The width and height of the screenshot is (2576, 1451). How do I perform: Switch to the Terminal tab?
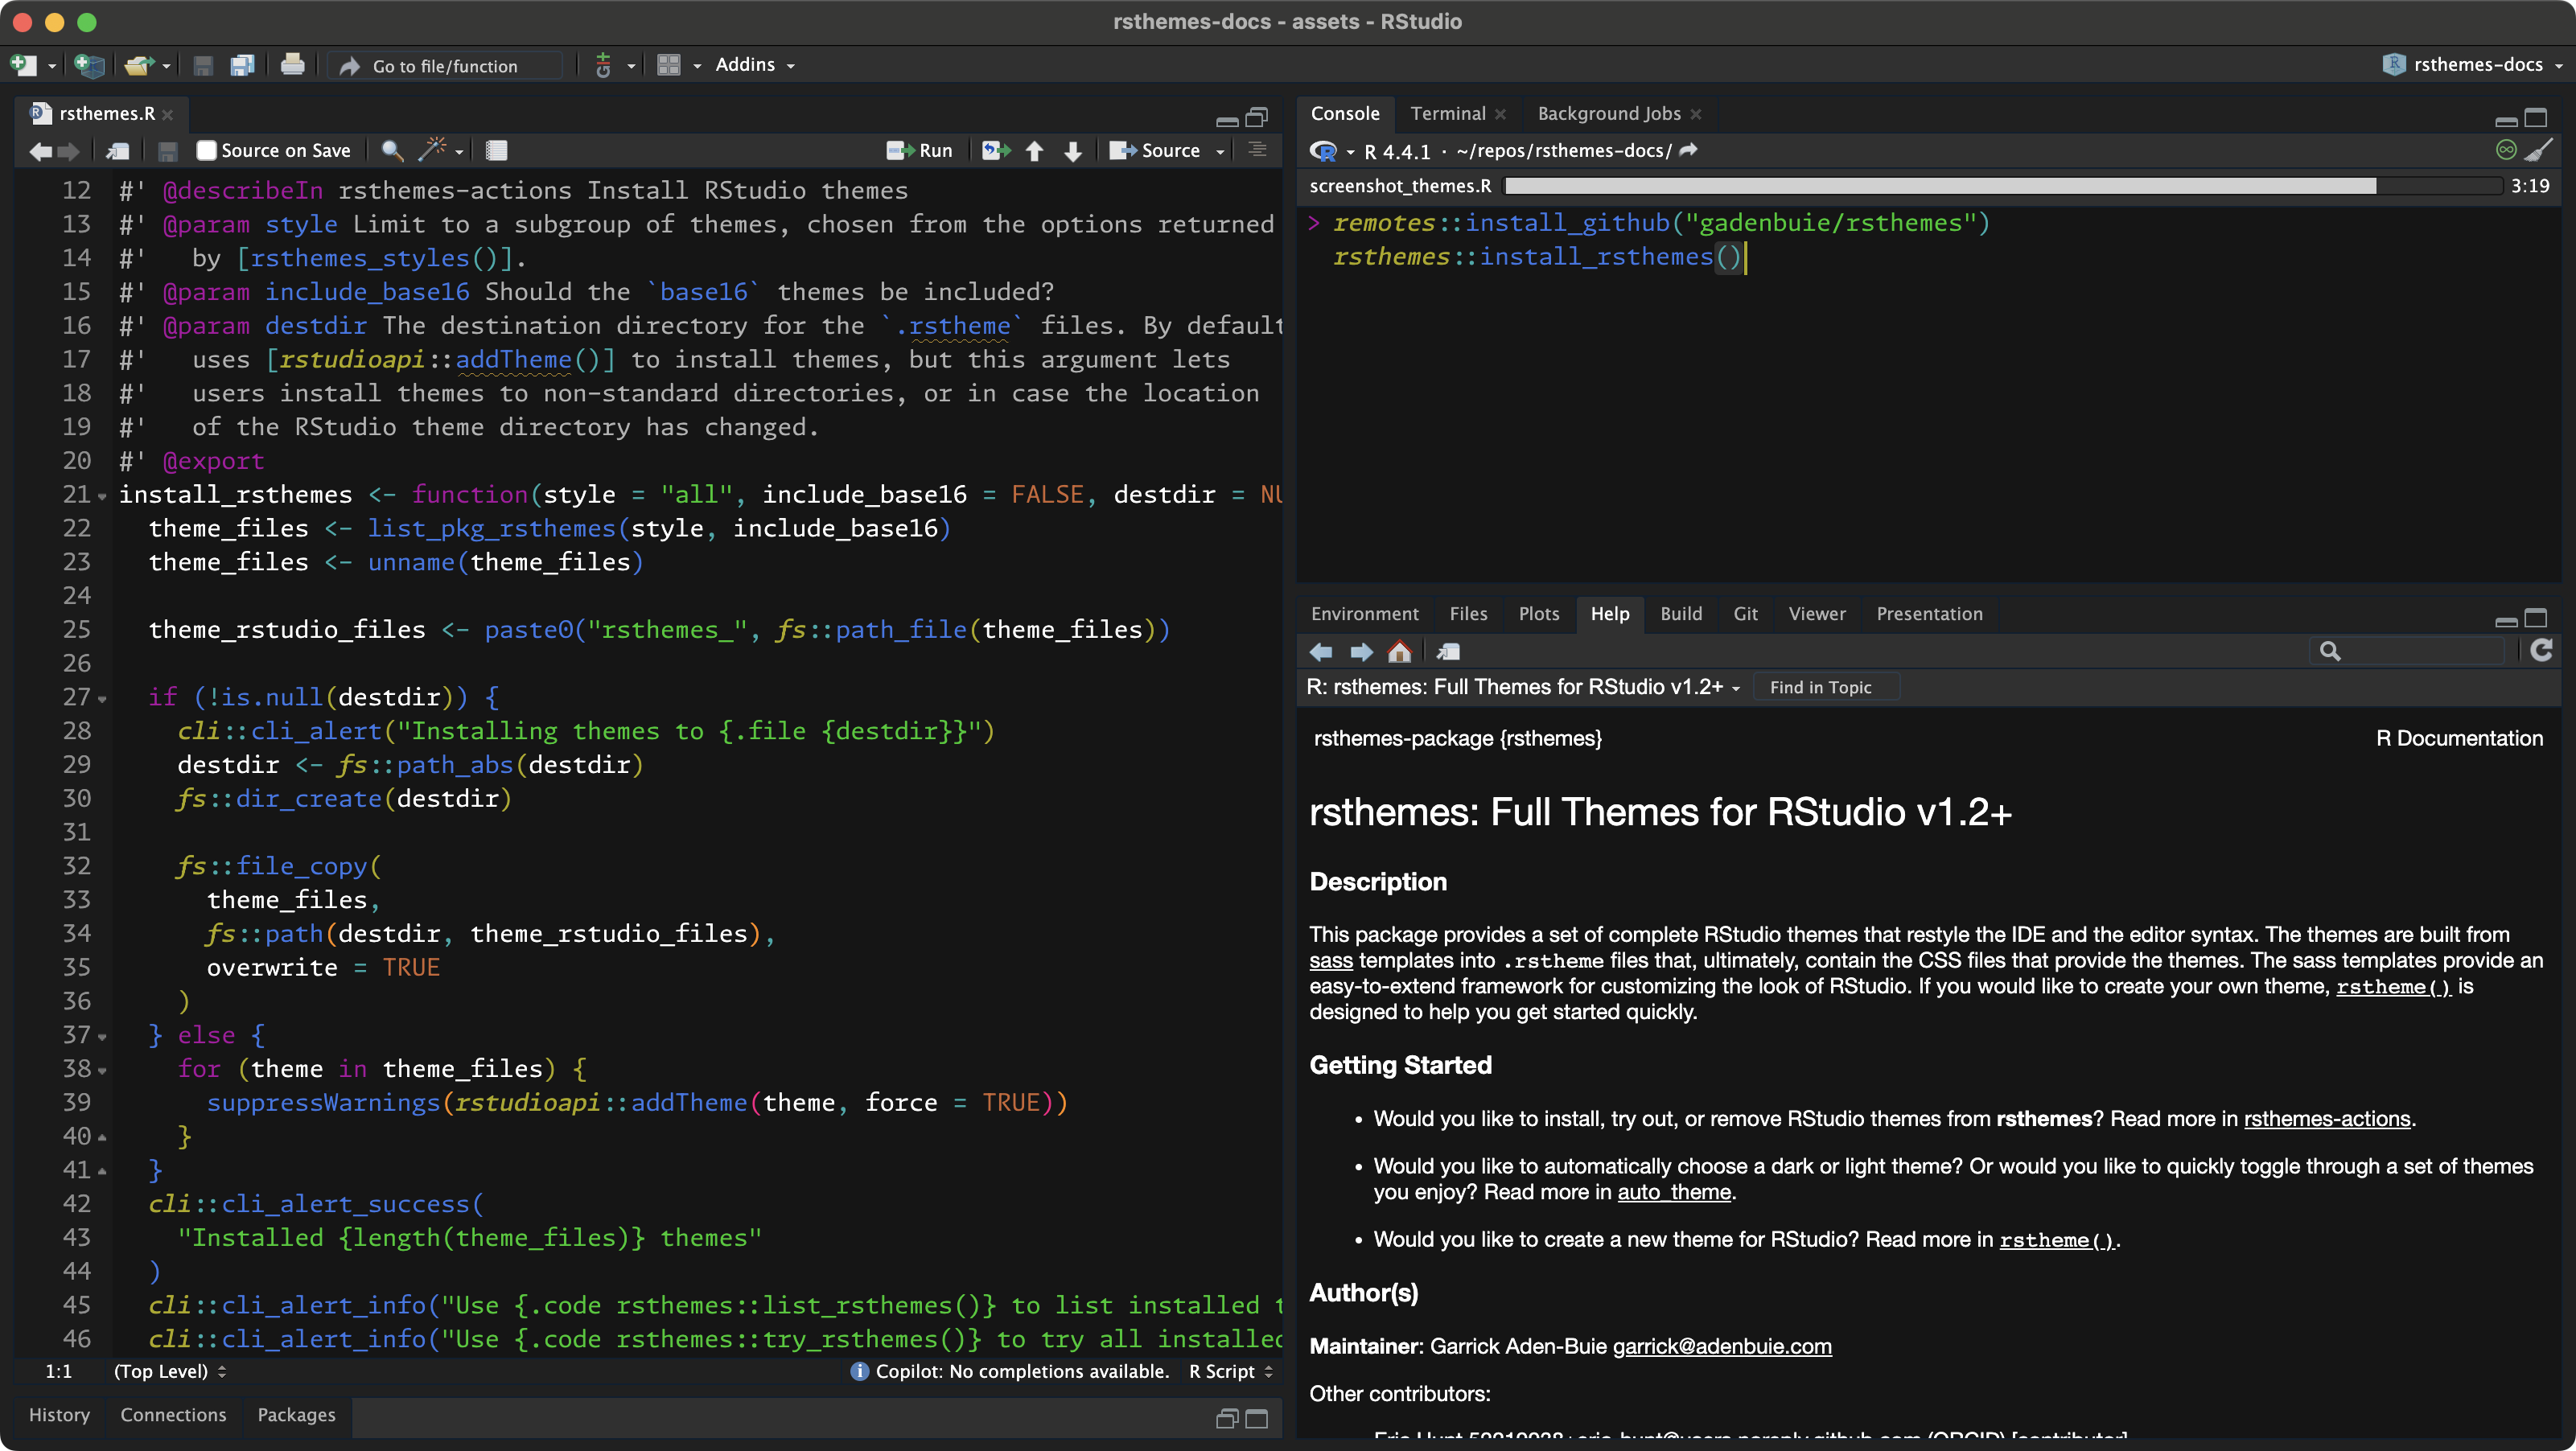pos(1447,113)
